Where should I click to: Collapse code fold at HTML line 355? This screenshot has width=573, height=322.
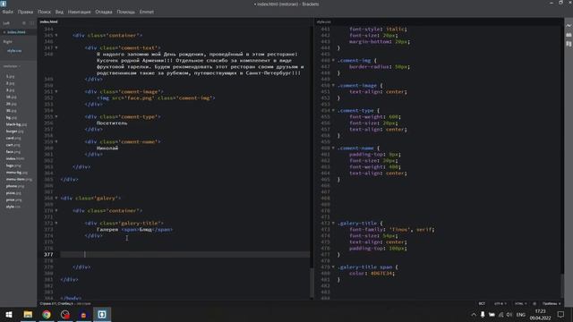point(56,117)
